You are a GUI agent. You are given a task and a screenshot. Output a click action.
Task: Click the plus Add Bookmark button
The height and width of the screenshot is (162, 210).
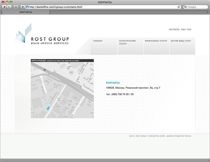coord(23,7)
